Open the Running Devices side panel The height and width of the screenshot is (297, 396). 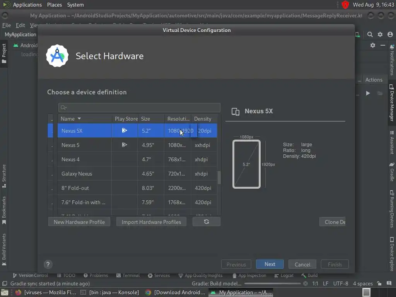(392, 209)
